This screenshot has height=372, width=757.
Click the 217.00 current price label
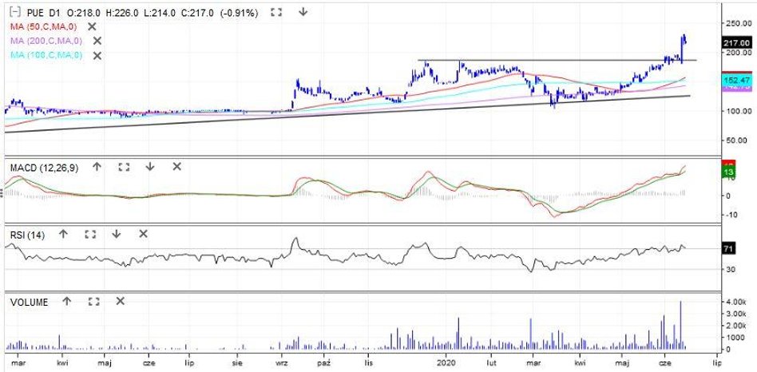tap(736, 42)
